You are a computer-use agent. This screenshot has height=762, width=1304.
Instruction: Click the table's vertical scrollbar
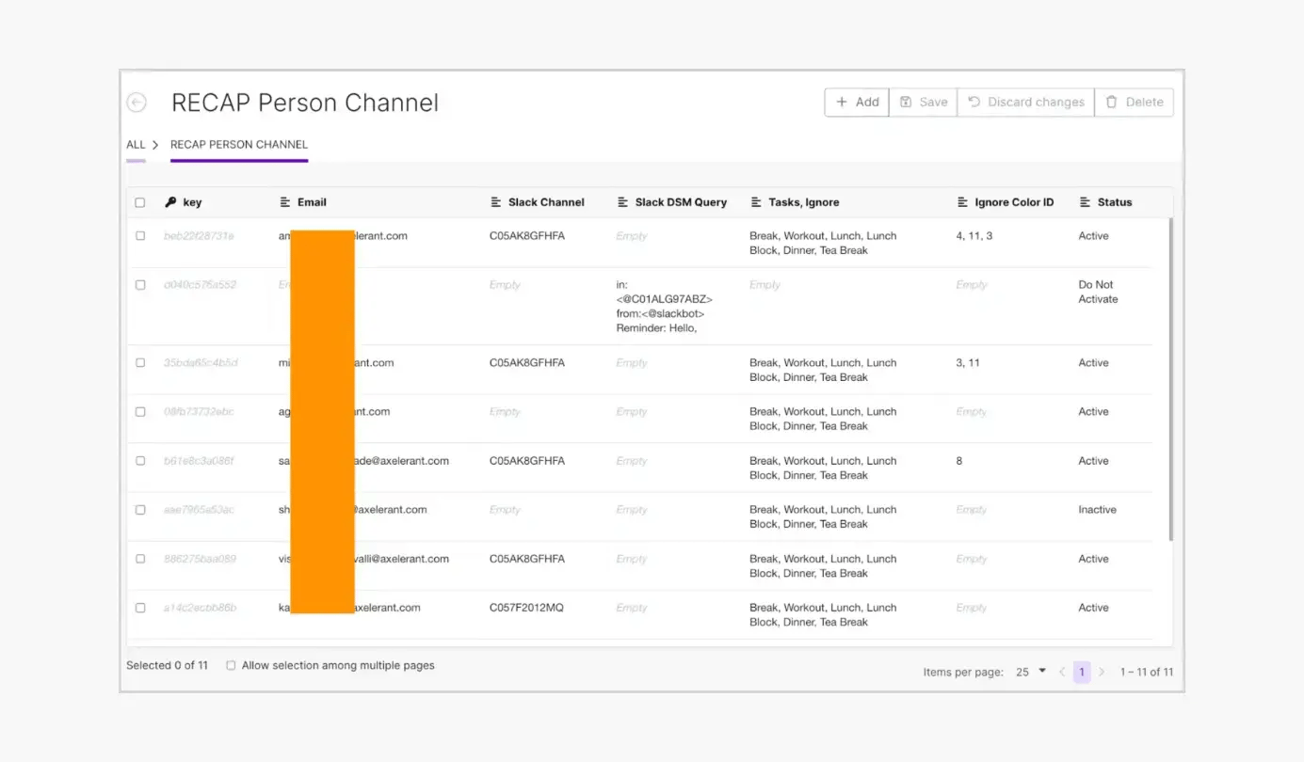click(1170, 376)
